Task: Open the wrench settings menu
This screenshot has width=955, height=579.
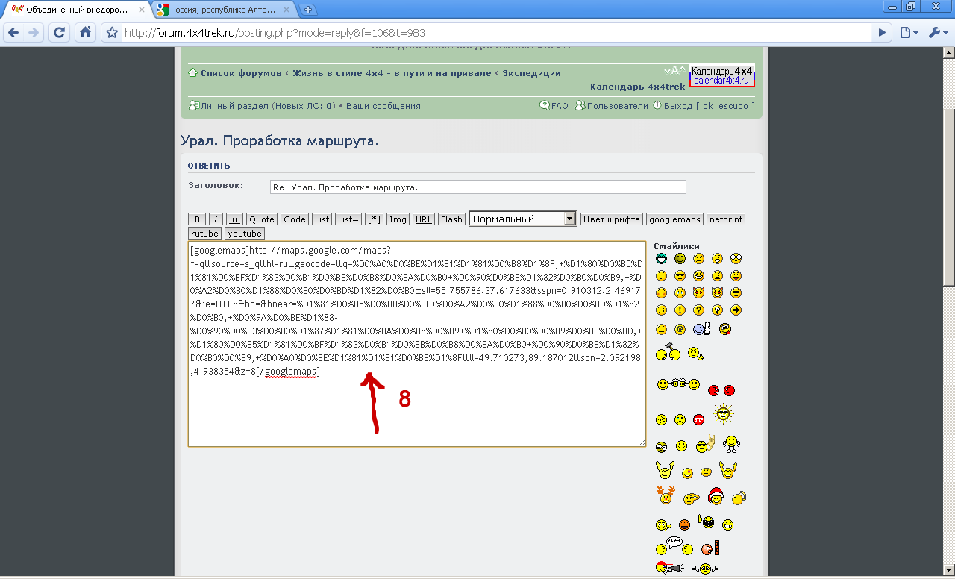Action: point(937,33)
